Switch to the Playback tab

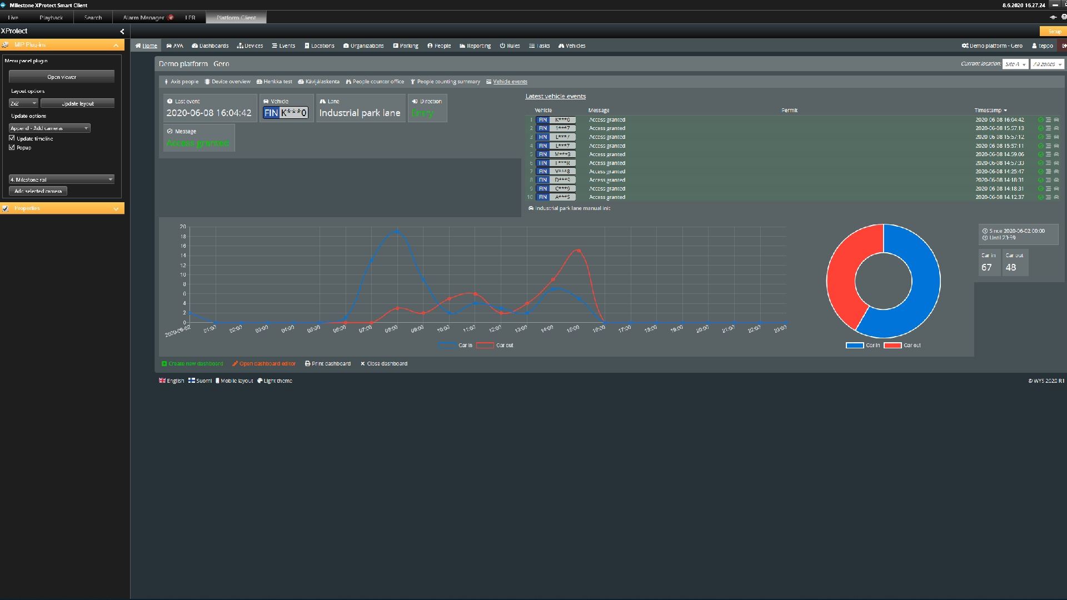pos(51,17)
